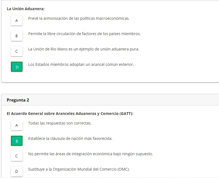
Task: Pick option C for the Unión Aduanera question
Action: [x=16, y=51]
